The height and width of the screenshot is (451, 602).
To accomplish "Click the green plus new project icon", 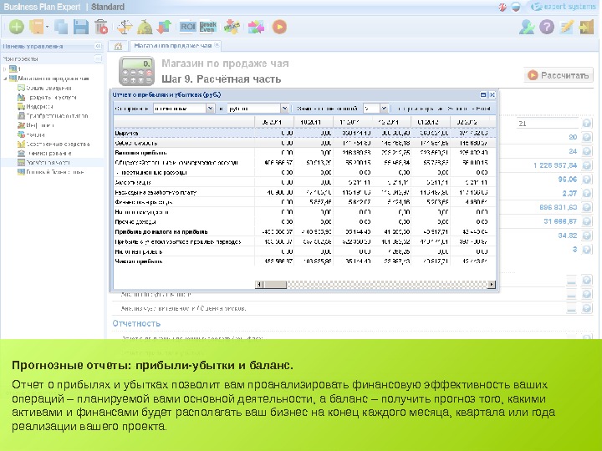I will [17, 27].
